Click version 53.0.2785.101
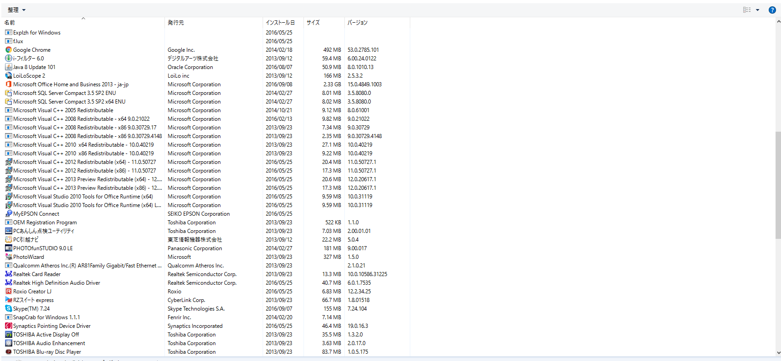The image size is (781, 361). click(363, 50)
